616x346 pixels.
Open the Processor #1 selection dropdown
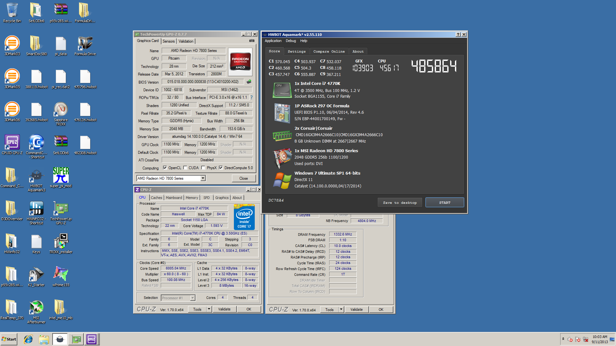click(x=193, y=298)
